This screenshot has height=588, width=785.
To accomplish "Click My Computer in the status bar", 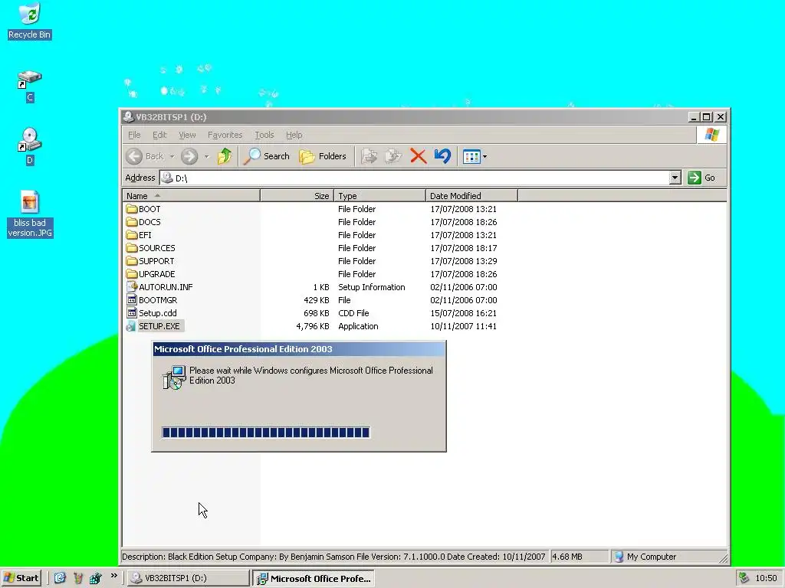I will coord(645,557).
